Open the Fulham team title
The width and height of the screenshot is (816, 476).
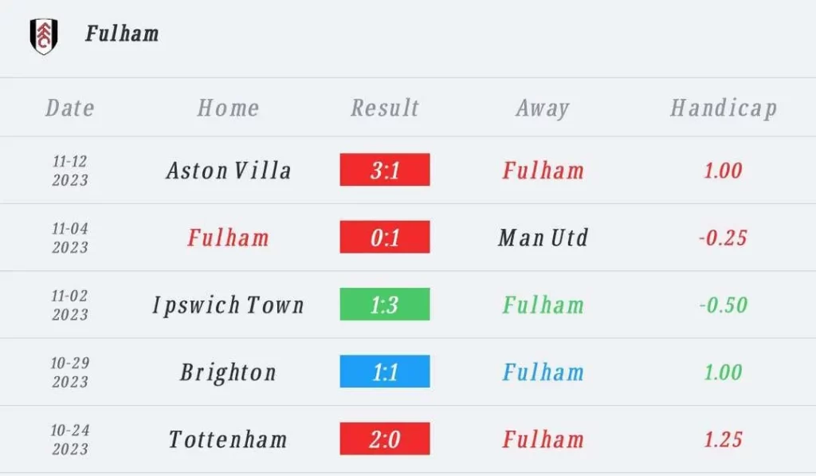click(122, 33)
